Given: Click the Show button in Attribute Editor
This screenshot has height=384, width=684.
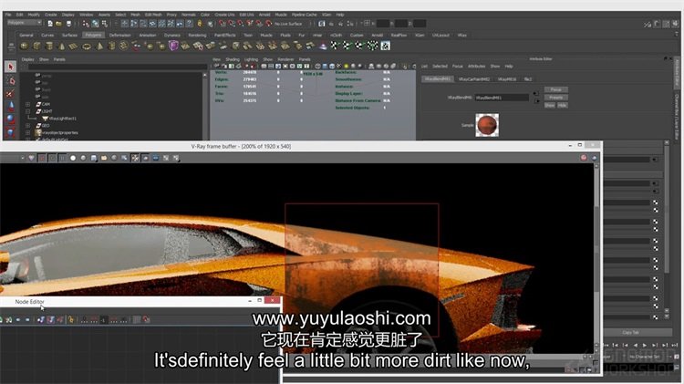Looking at the screenshot, I should pyautogui.click(x=550, y=106).
